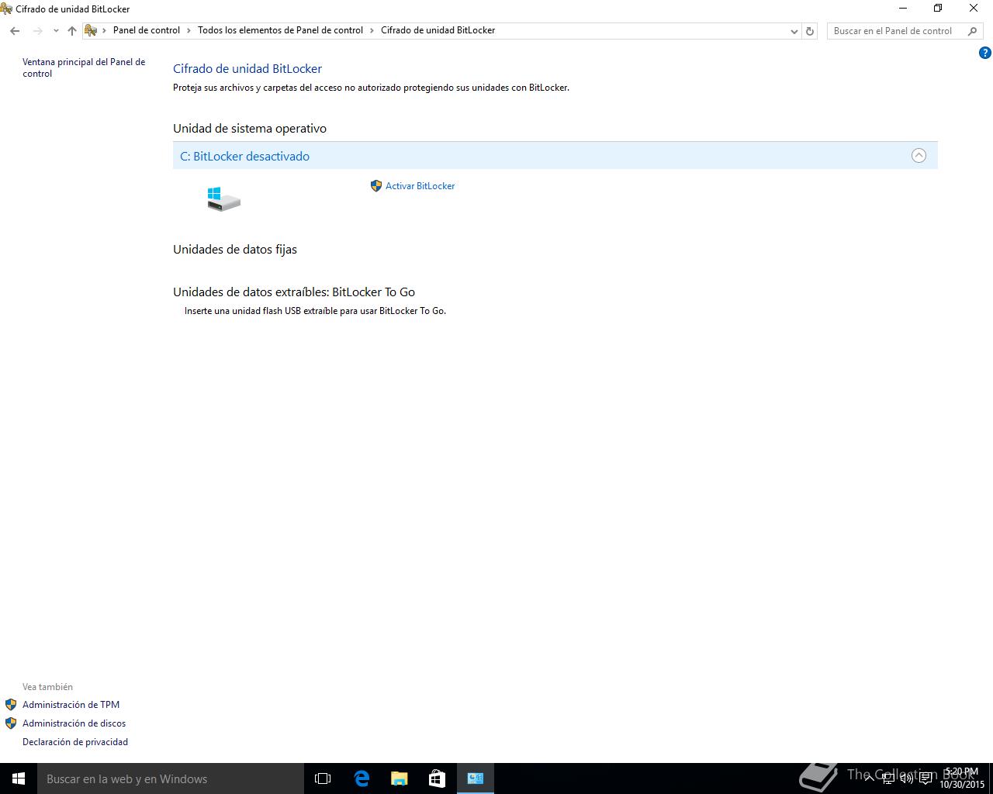Open 'Panel de control' breadcrumb

[147, 30]
